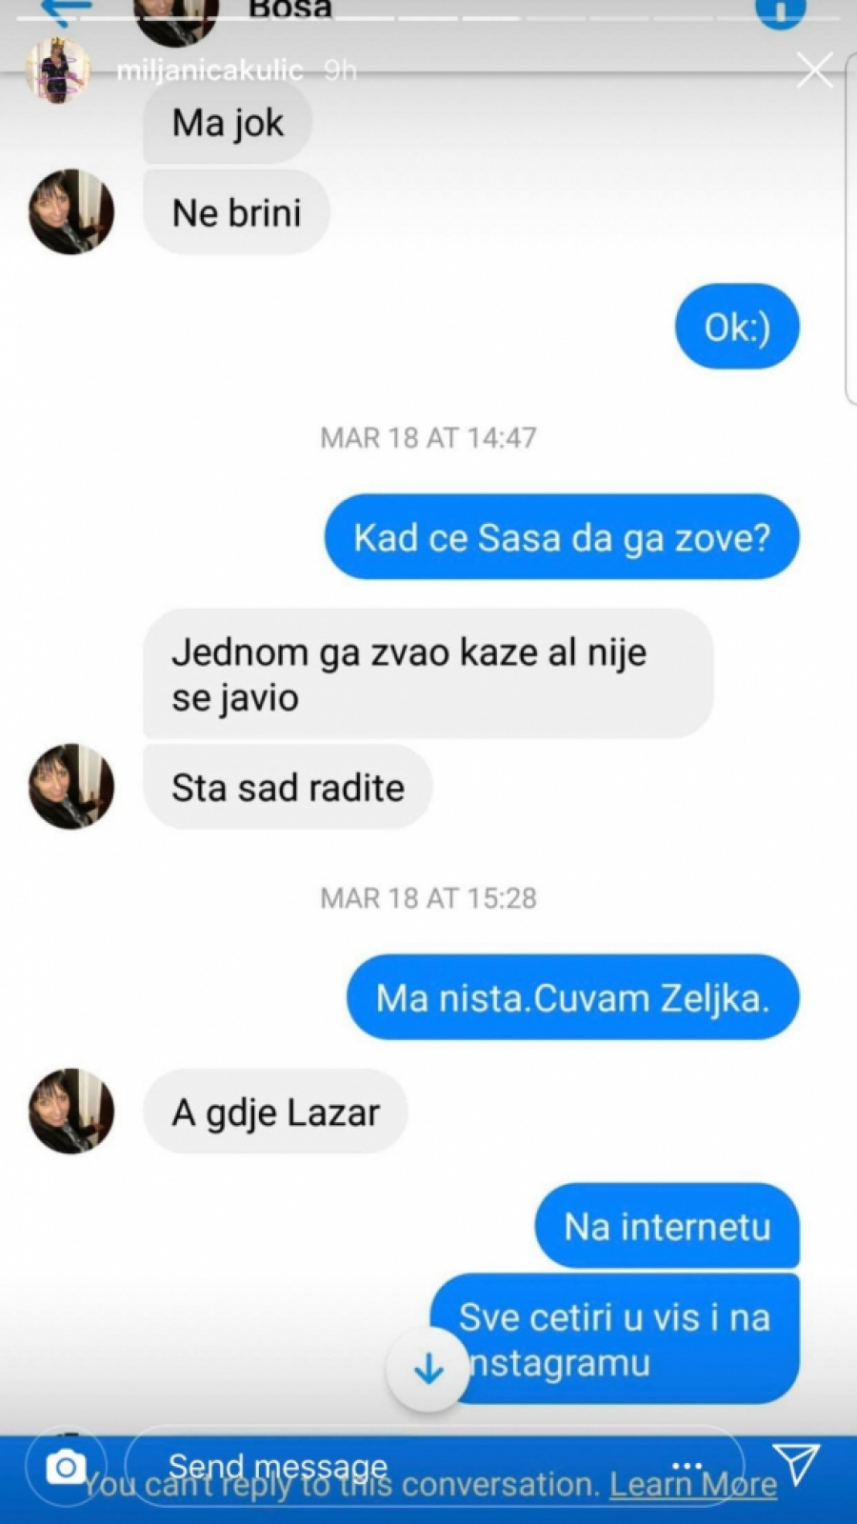Image resolution: width=857 pixels, height=1524 pixels.
Task: Tap the Kad ce Sasa da ga zove? message
Action: click(562, 536)
